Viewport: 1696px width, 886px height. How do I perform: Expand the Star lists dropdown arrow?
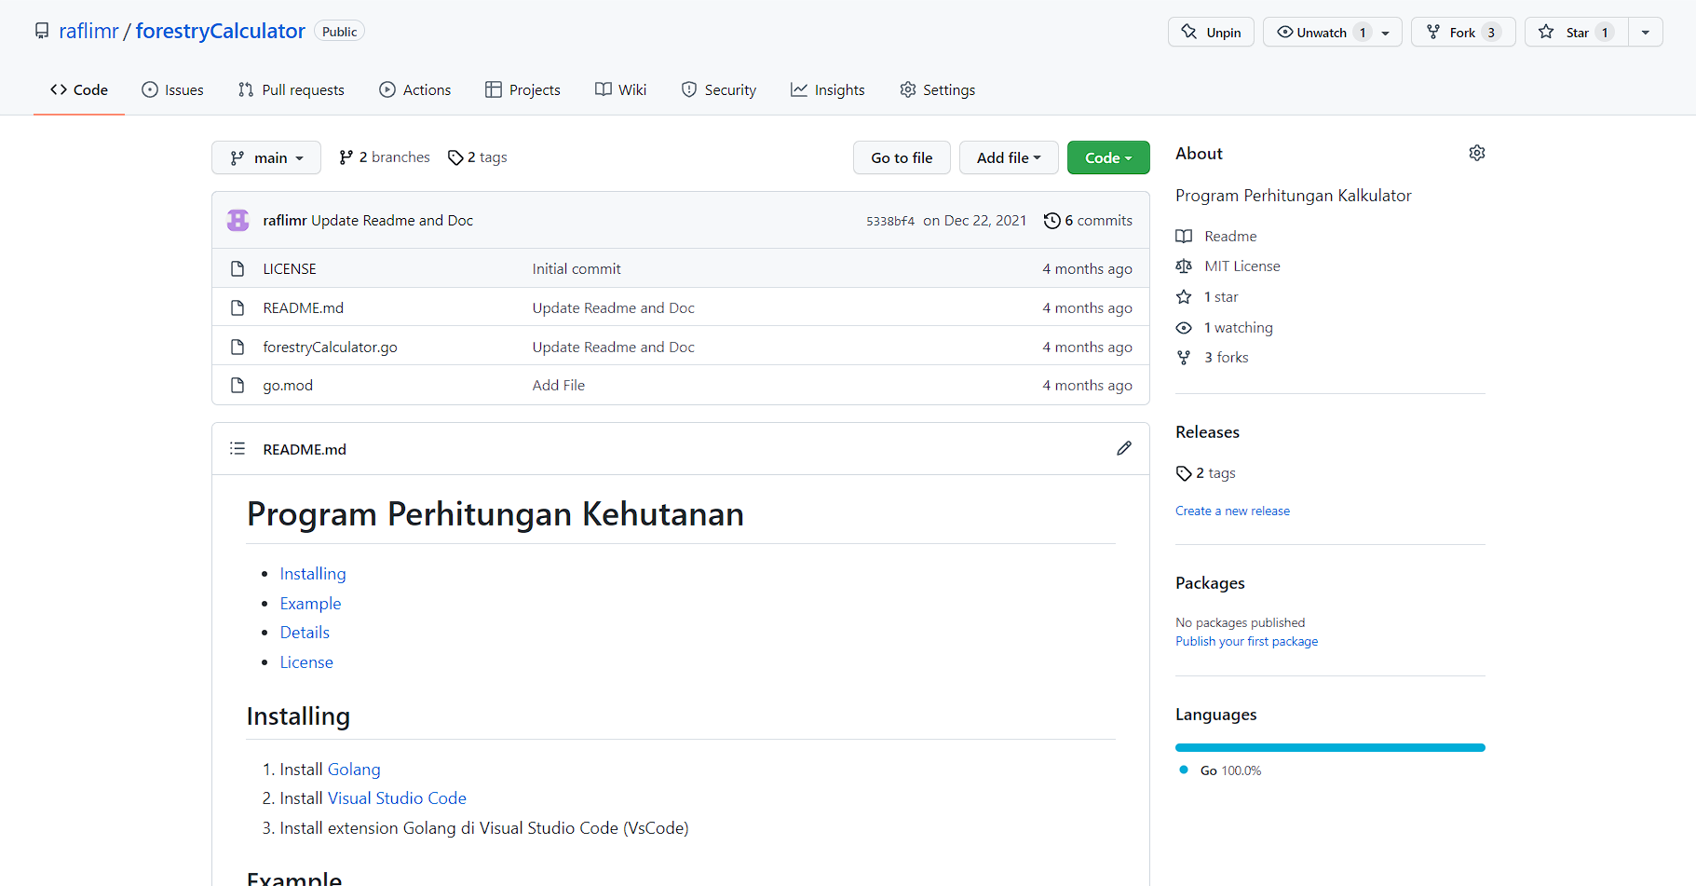(x=1646, y=32)
